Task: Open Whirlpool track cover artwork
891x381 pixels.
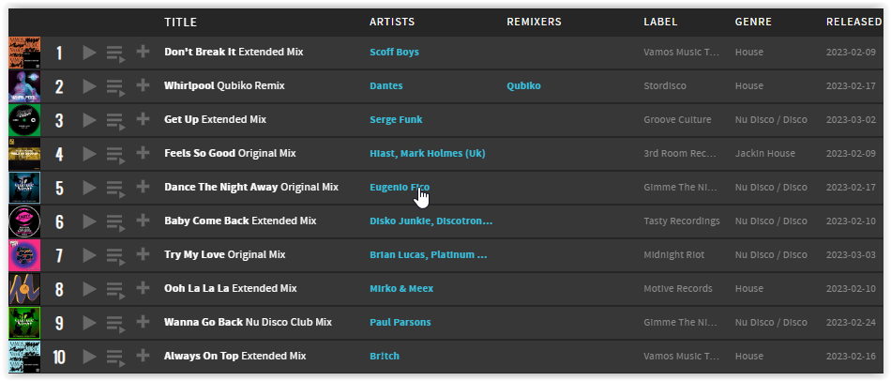Action: point(24,86)
